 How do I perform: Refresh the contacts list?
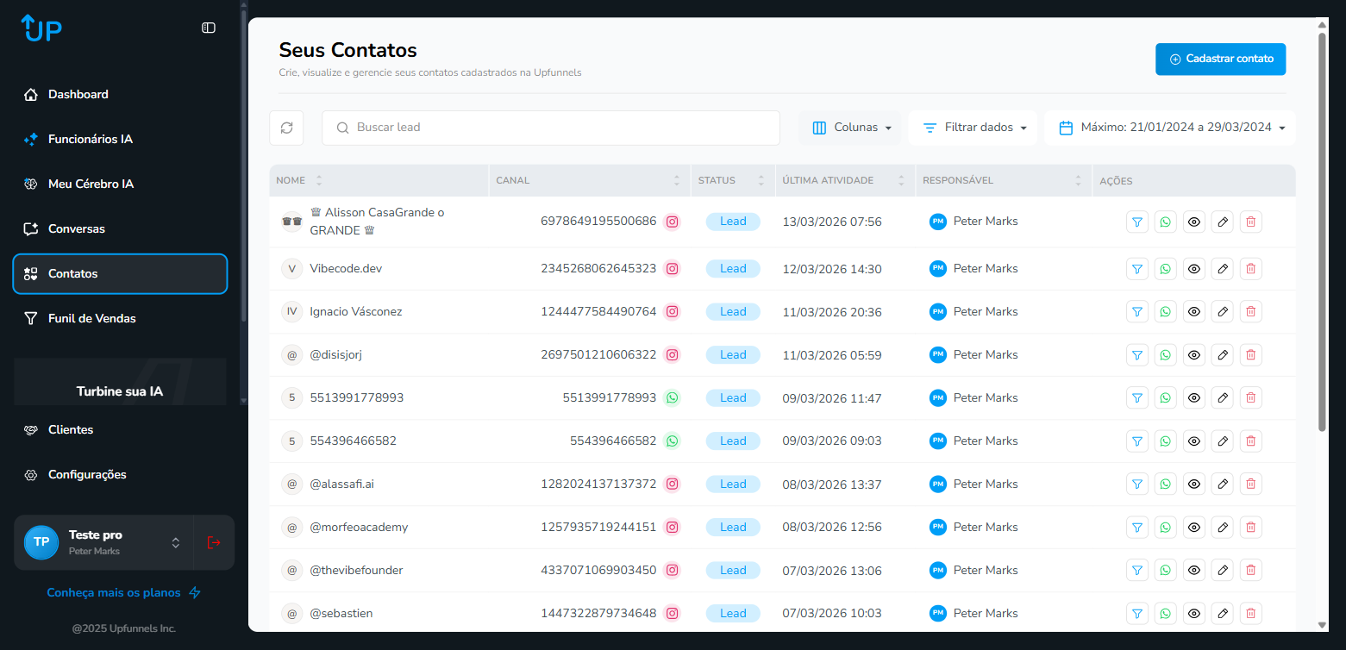coord(286,128)
